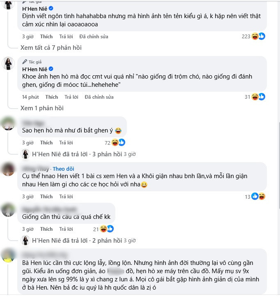The image size is (280, 297).
Task: Expand "Xem 1 phản hồi" replies
Action: pyautogui.click(x=42, y=108)
